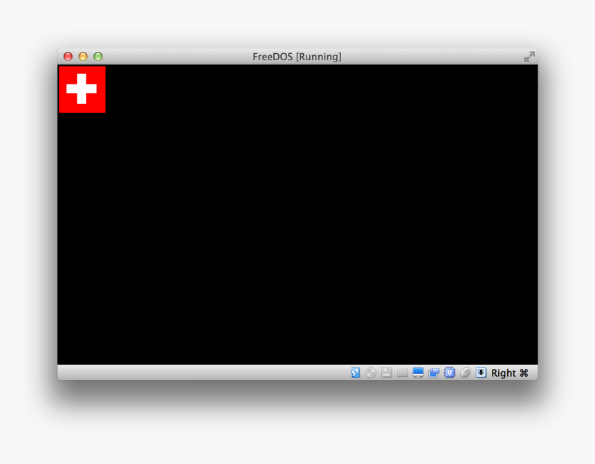Click the mouse integration status icon

466,373
